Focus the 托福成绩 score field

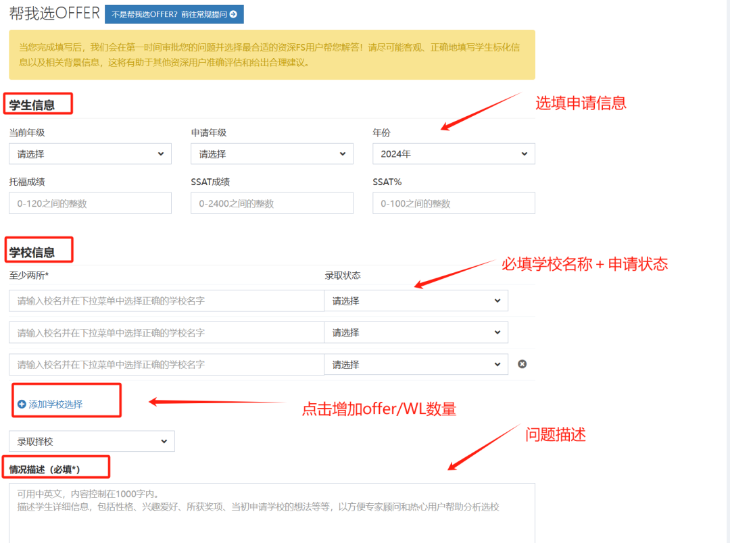click(x=91, y=203)
